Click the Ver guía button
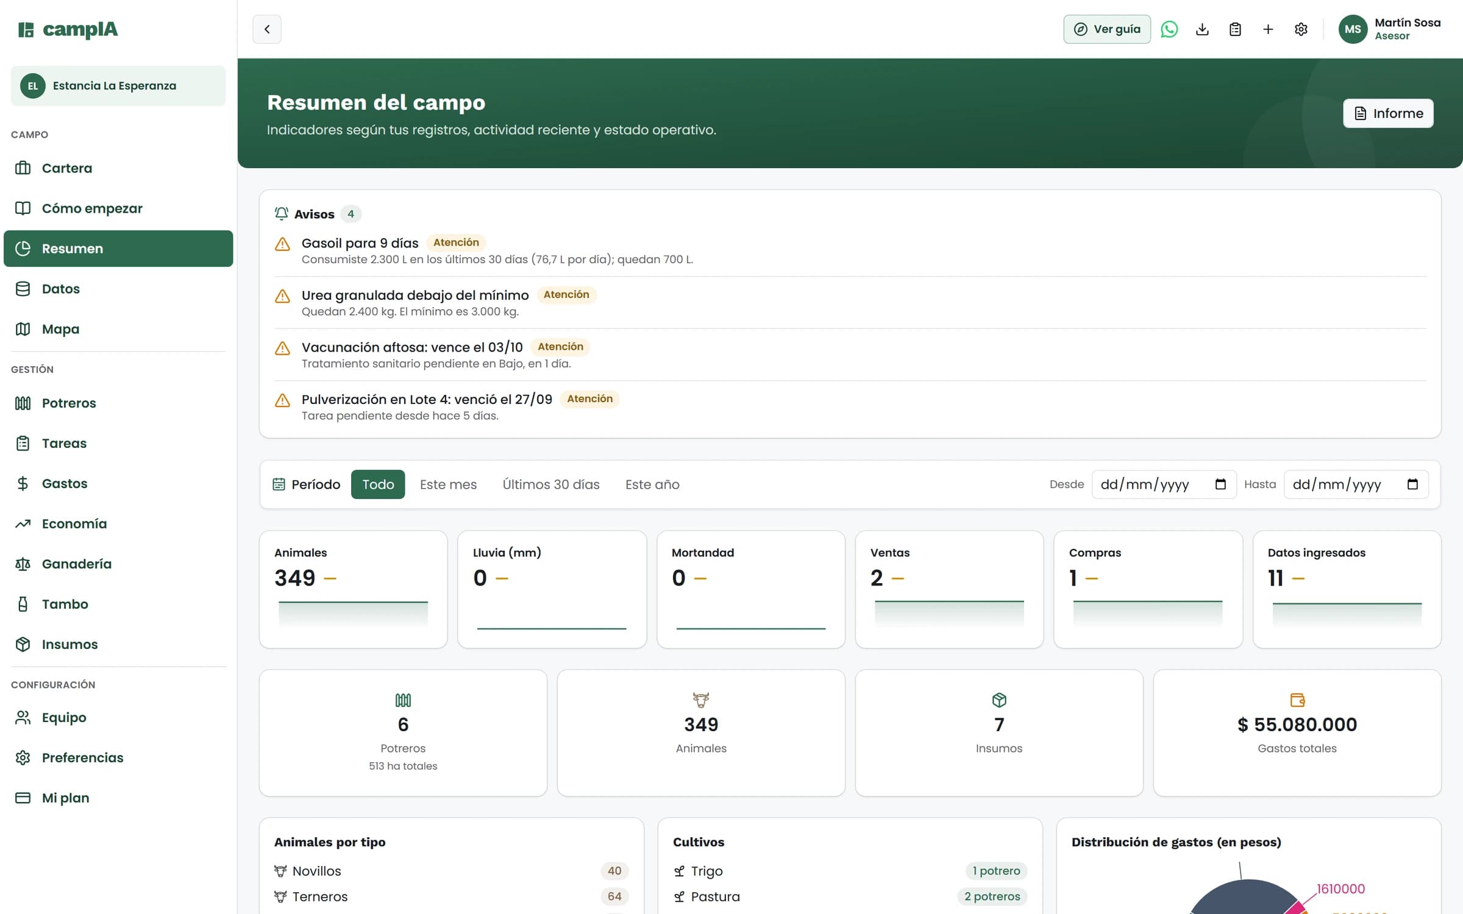Screen dimensions: 1463x914 coord(1107,29)
